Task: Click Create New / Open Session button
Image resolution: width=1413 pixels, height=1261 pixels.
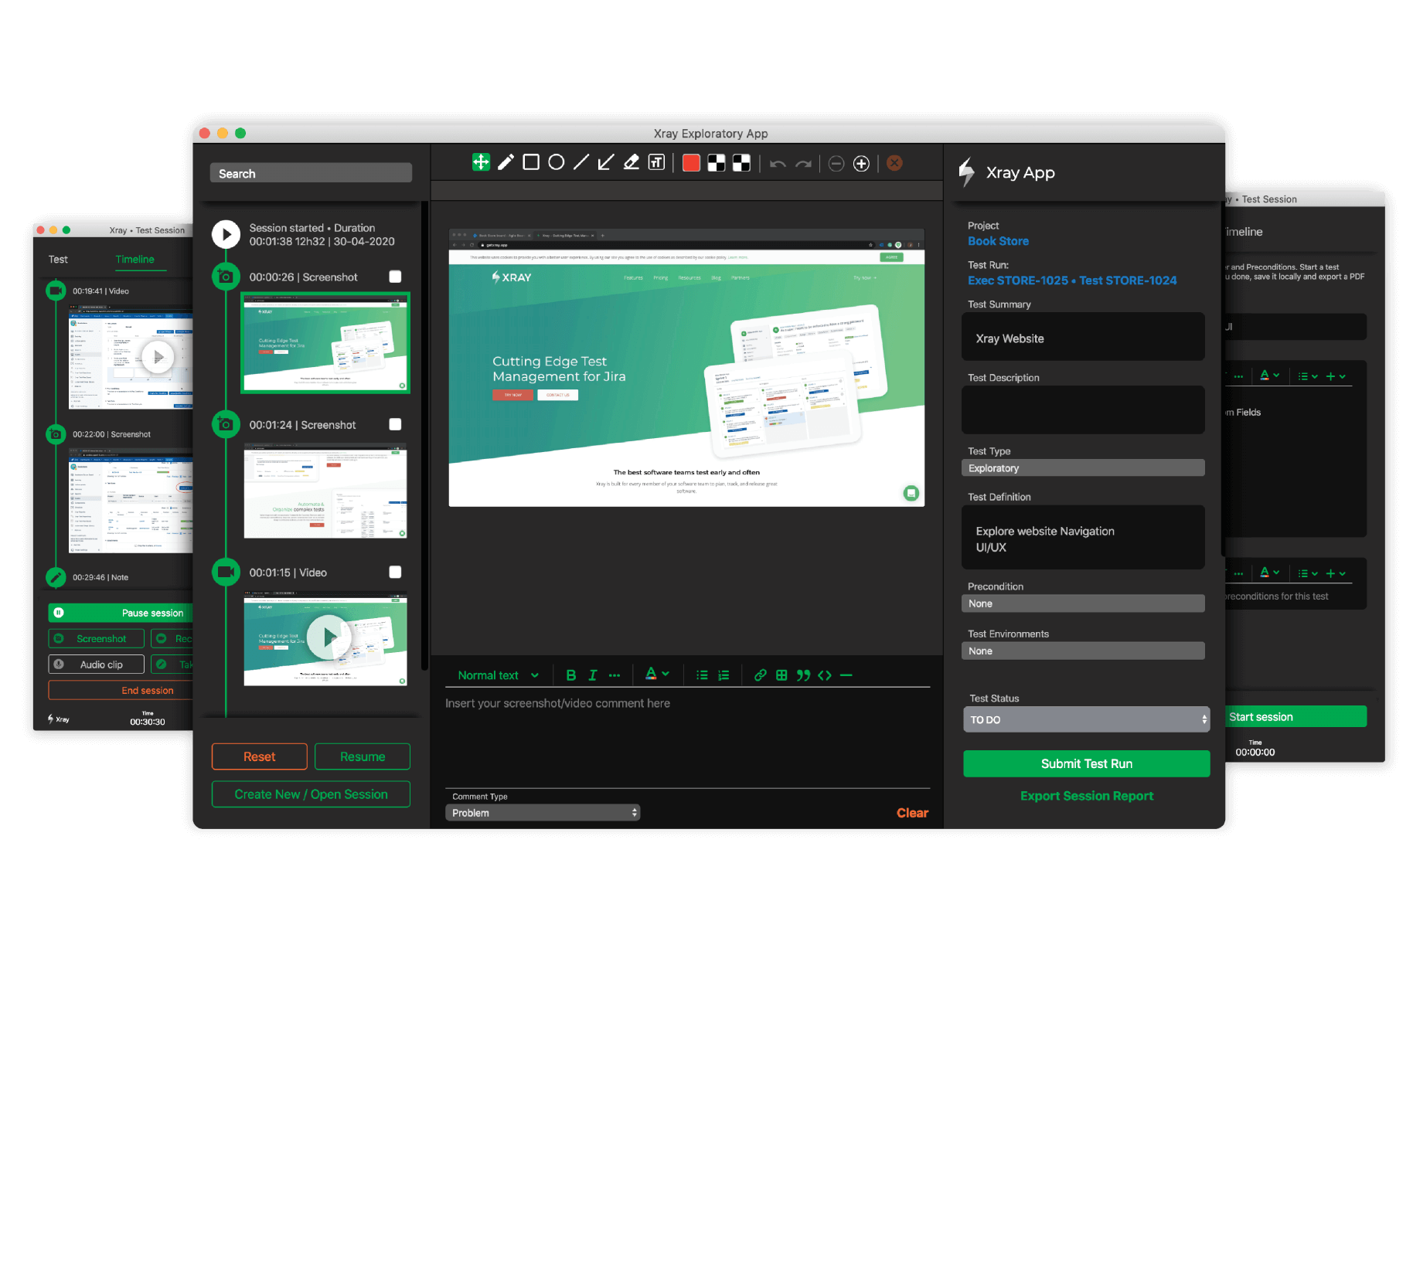Action: 311,794
